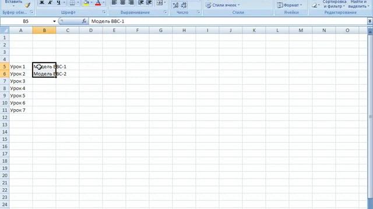
Task: Open the Буфер обмена dialog launcher
Action: coord(31,12)
